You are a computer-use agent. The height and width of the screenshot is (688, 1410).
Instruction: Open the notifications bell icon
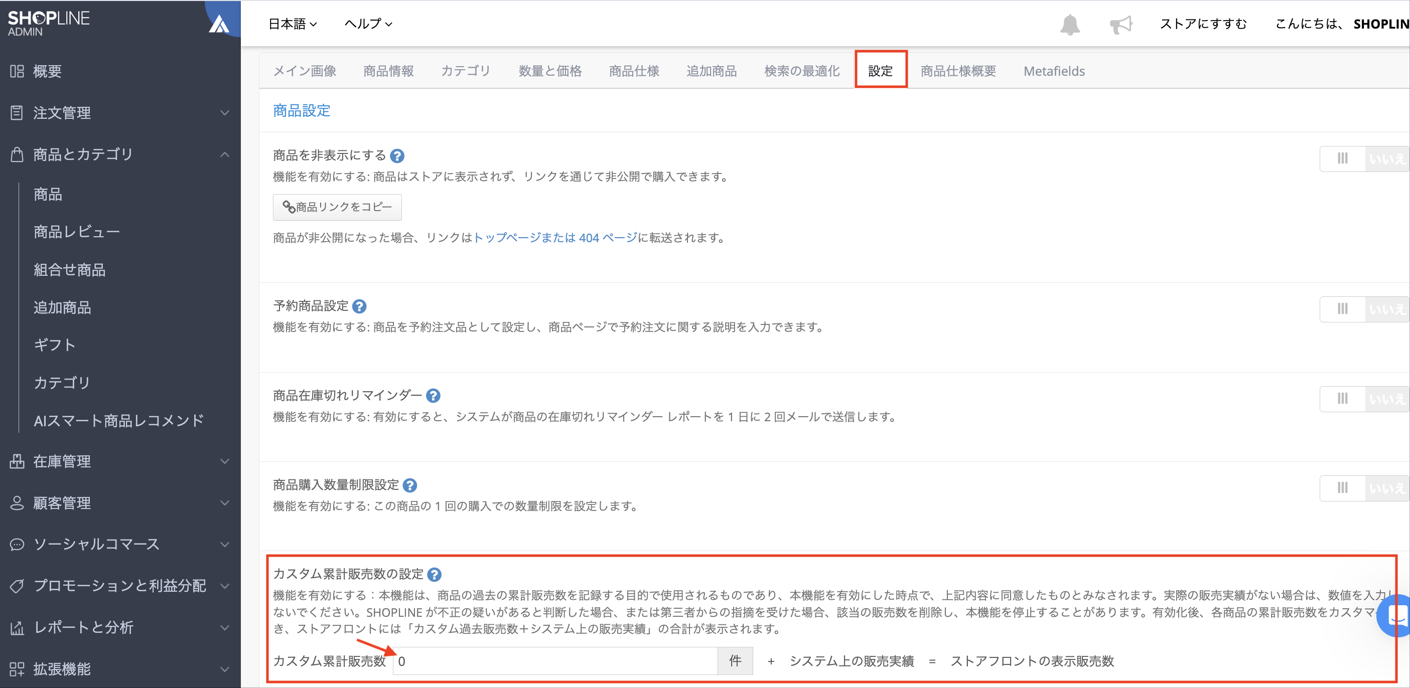click(x=1069, y=25)
